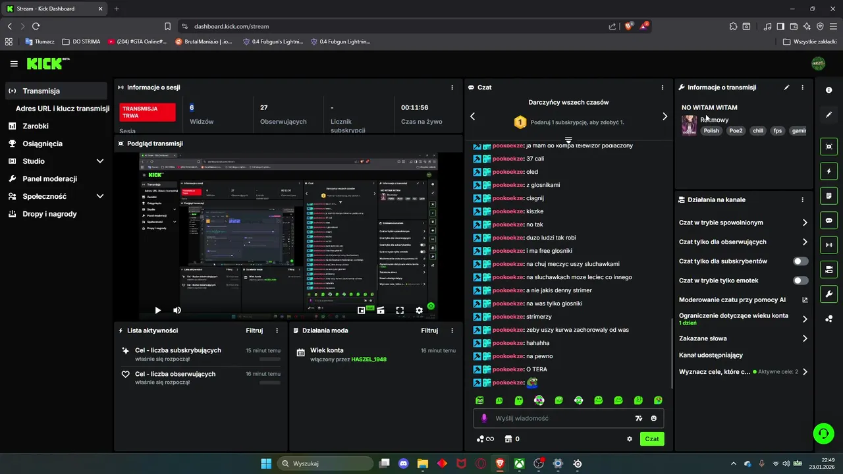Open the green headset support chat button
Viewport: 843px width, 474px height.
823,433
